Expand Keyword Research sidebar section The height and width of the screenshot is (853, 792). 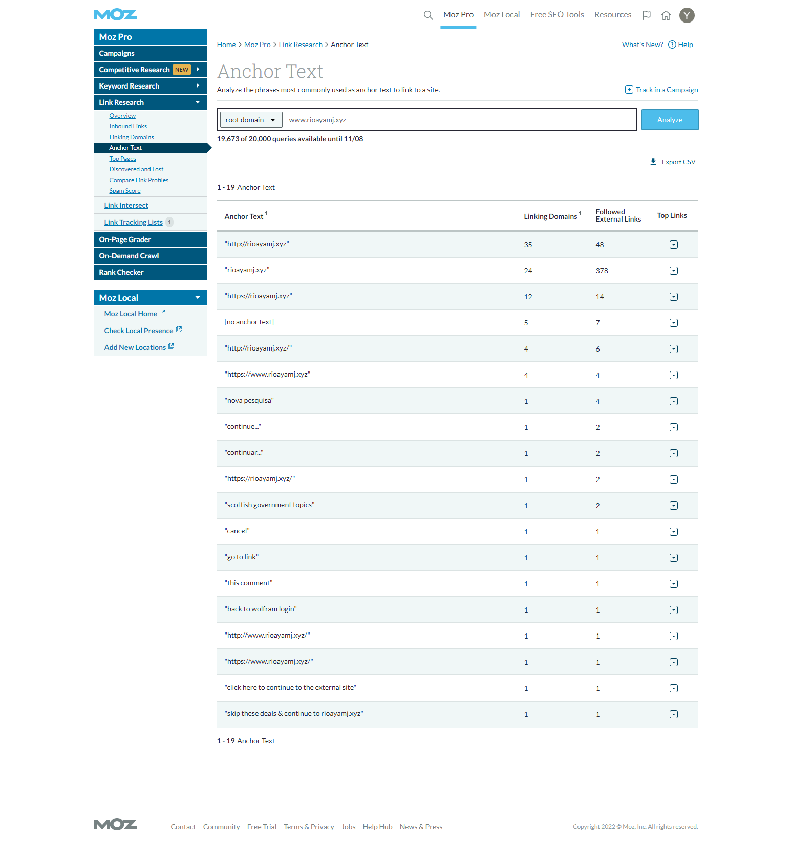[x=198, y=85]
